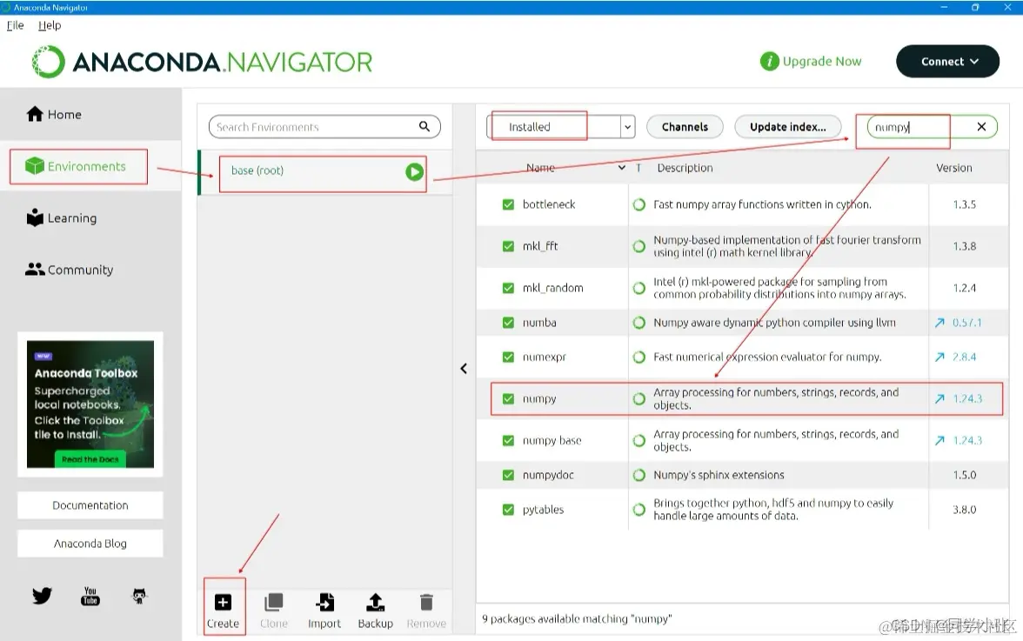The image size is (1023, 641).
Task: Click the magnifier icon in Search Environments
Action: pos(425,126)
